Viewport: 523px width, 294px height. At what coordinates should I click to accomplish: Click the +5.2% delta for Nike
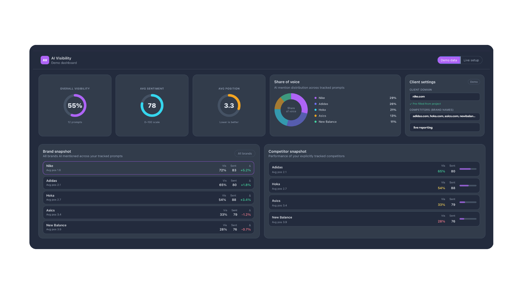click(245, 170)
